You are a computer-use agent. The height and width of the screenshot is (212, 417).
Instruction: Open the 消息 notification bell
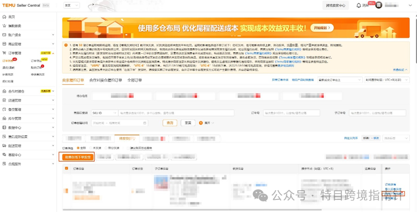tap(359, 5)
